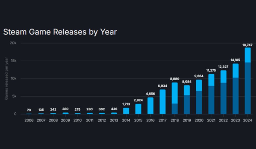Click the 'Steam Game Releases by Year' title
The height and width of the screenshot is (149, 256).
(x=60, y=32)
